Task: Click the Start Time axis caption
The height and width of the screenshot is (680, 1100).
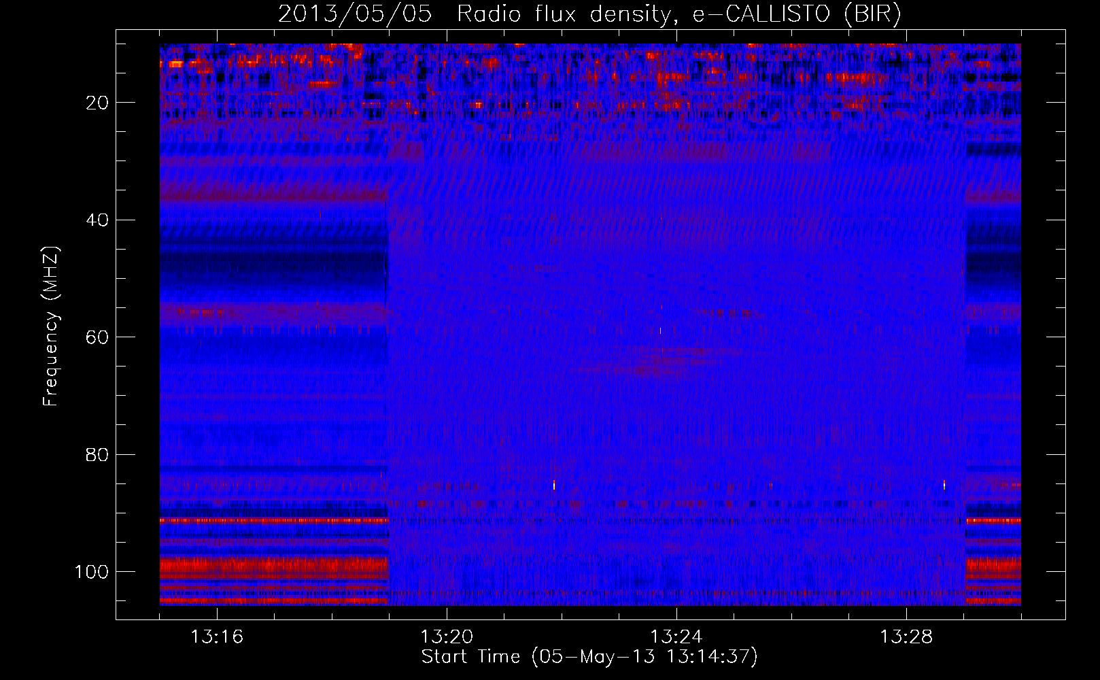Action: [589, 657]
